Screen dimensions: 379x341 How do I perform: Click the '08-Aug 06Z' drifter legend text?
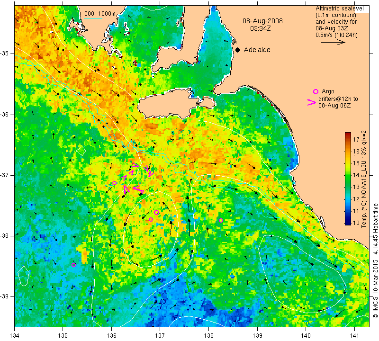334,106
